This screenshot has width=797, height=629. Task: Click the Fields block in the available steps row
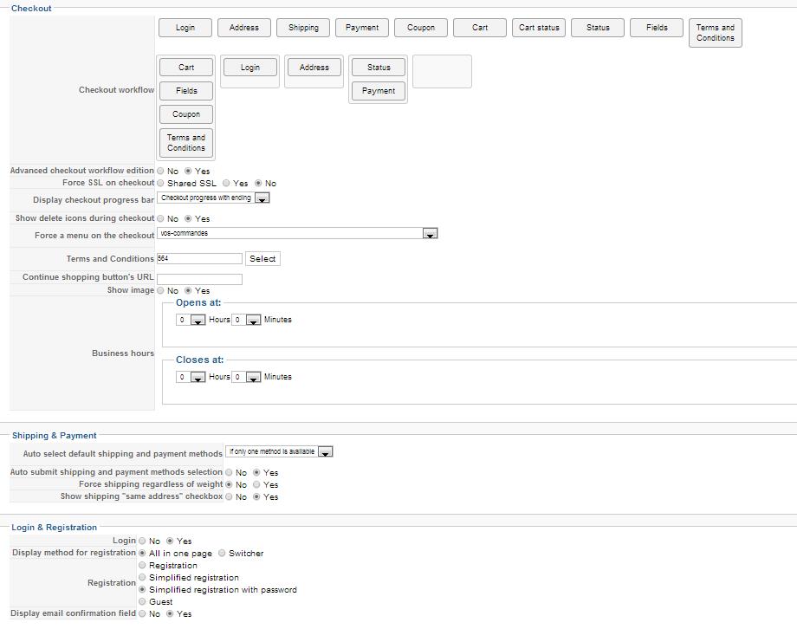657,28
